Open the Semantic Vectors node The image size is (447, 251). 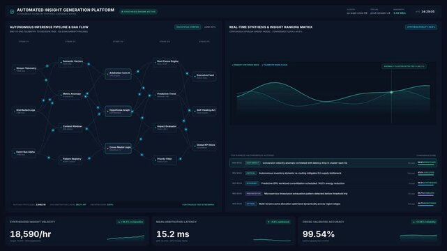71,62
